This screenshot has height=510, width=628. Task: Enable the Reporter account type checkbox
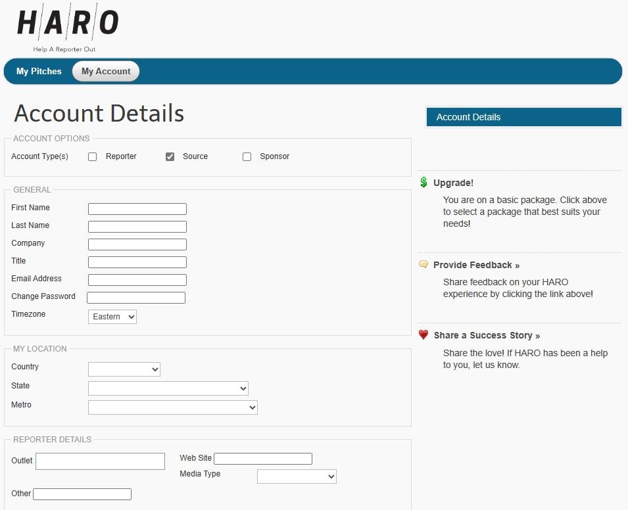pyautogui.click(x=93, y=157)
